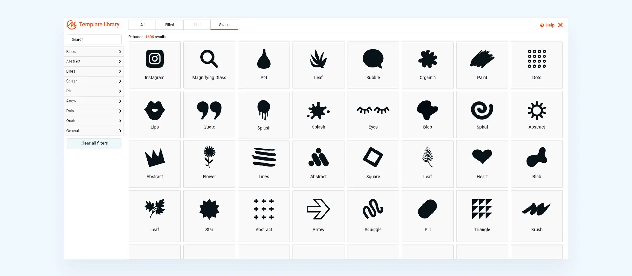Pick the Square outline shape
The image size is (632, 276).
(373, 164)
